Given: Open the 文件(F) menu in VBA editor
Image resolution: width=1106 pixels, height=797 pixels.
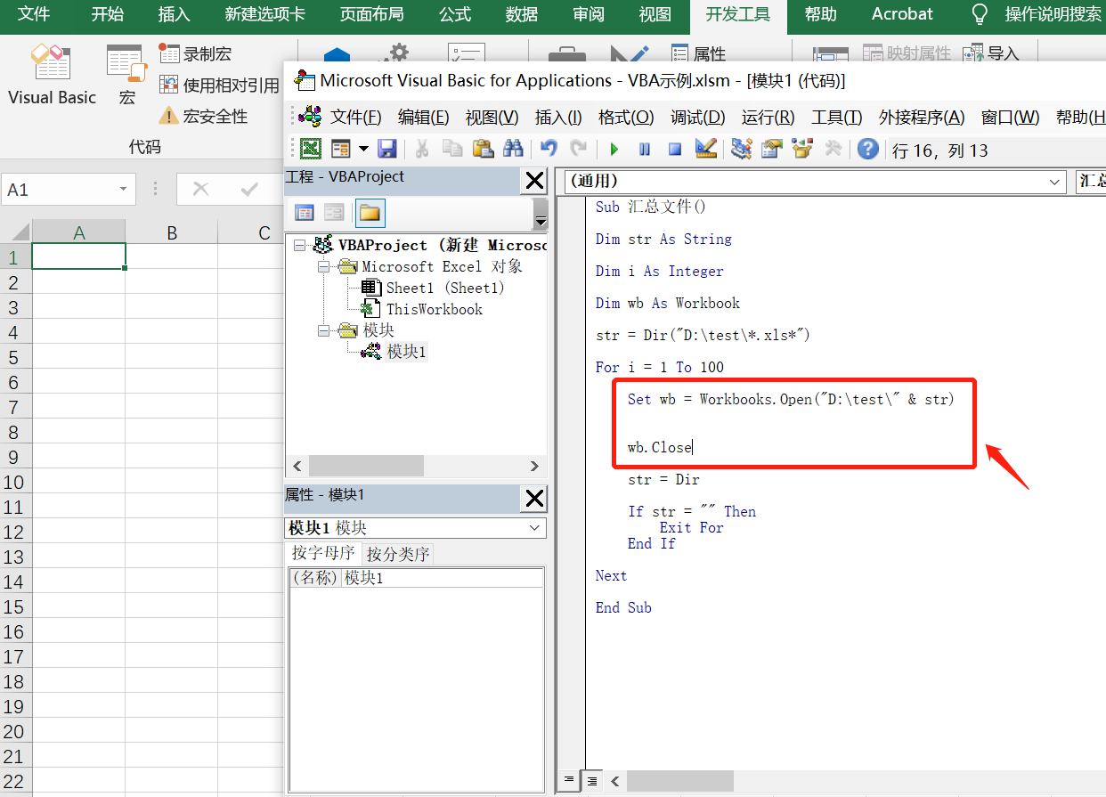Looking at the screenshot, I should click(x=356, y=117).
